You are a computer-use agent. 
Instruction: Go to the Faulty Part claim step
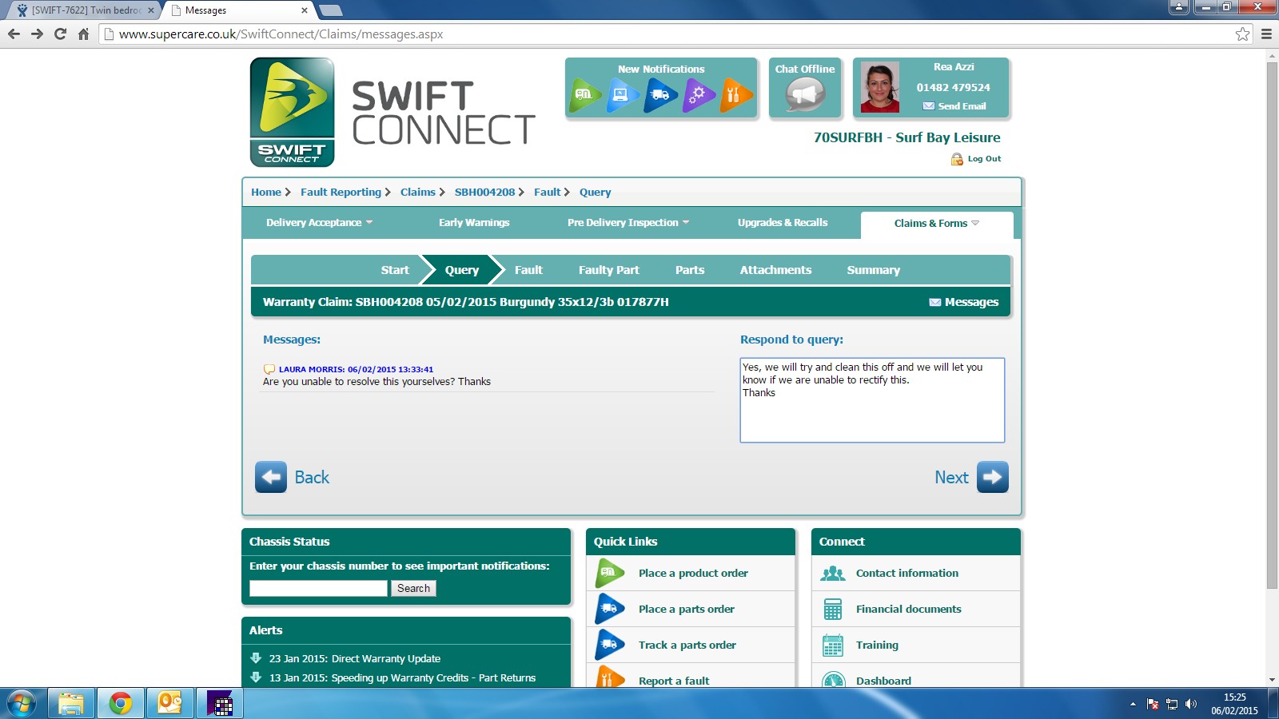(609, 270)
